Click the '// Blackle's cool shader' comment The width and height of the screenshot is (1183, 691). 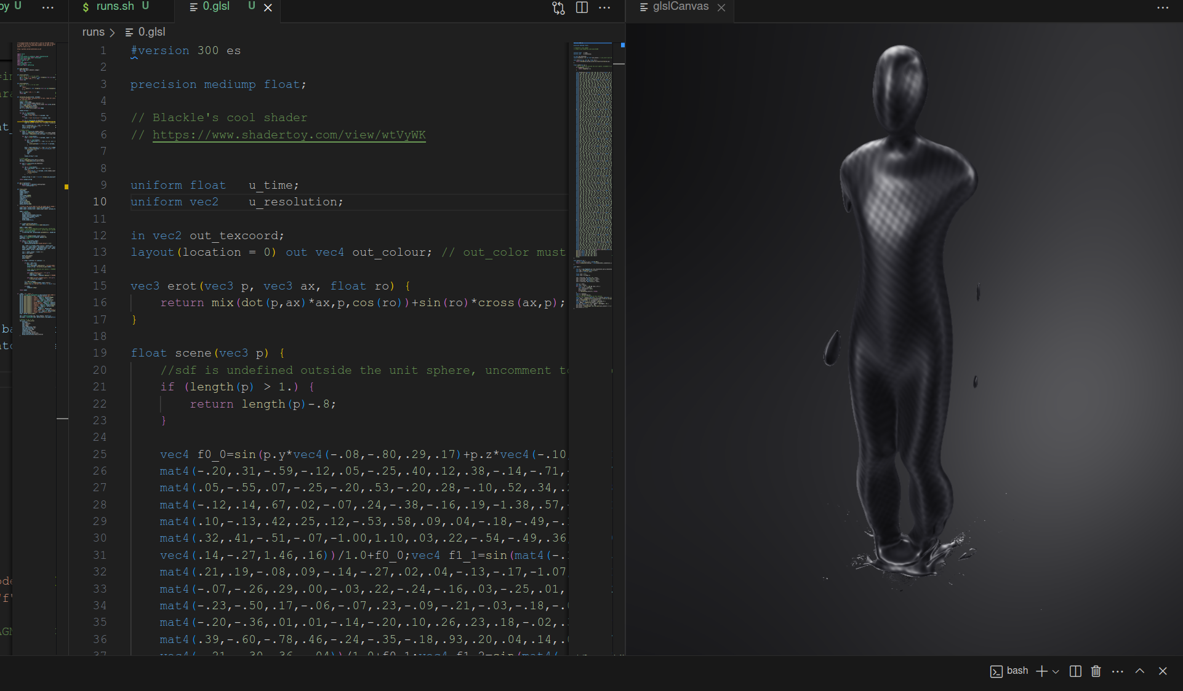pos(219,117)
